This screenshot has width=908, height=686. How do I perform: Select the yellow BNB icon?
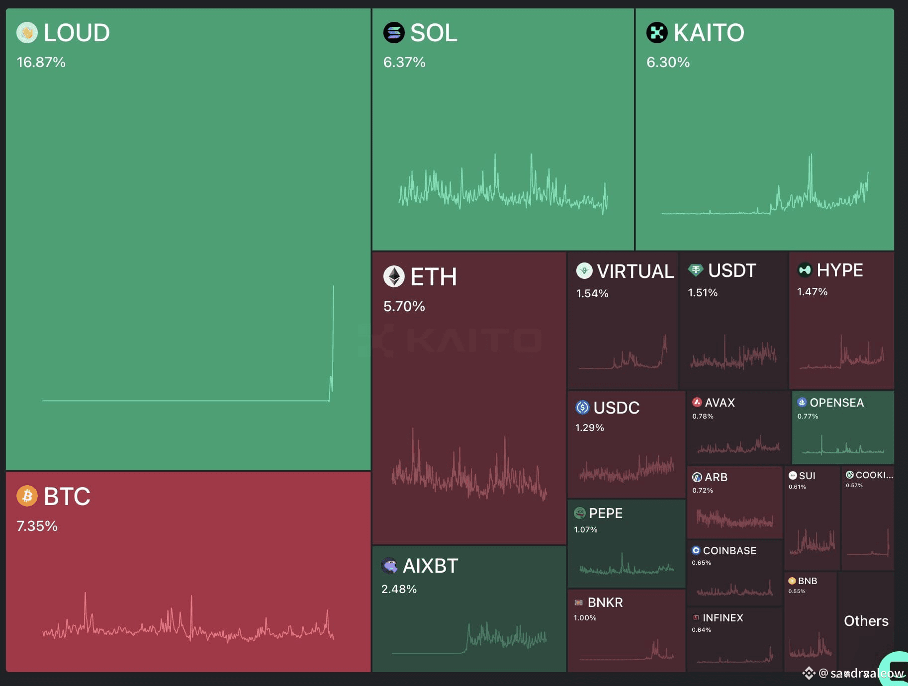click(x=792, y=581)
